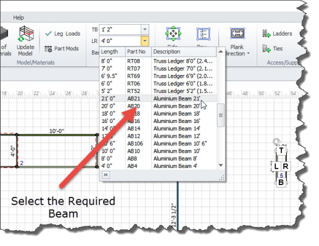Click the Plank Direction icon

[x=238, y=33]
